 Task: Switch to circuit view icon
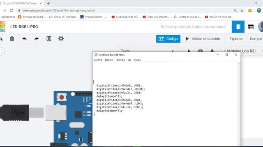[238, 27]
